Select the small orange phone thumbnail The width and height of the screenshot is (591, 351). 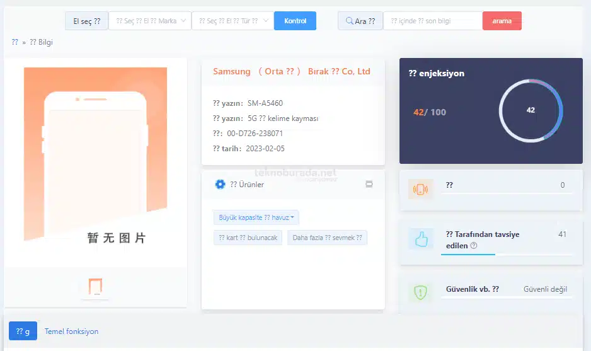tap(95, 287)
